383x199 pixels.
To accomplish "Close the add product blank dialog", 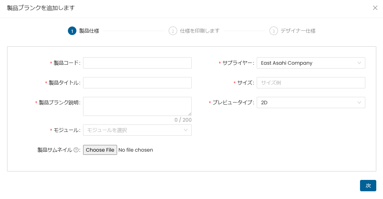I will point(375,8).
